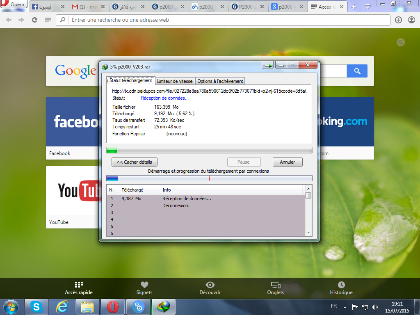Switch to Limiteur de vitesse tab
This screenshot has width=420, height=315.
click(175, 81)
